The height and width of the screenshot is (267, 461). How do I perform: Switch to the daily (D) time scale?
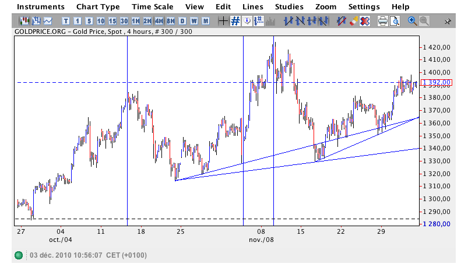tap(182, 21)
